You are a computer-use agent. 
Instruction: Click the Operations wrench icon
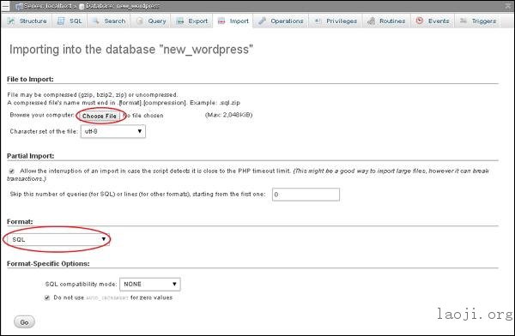(x=262, y=21)
